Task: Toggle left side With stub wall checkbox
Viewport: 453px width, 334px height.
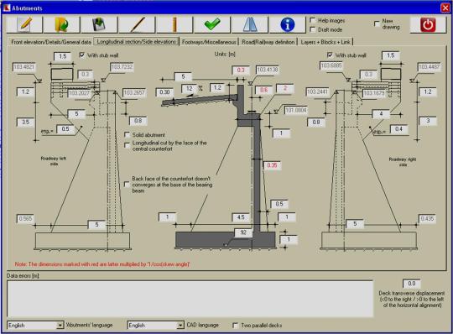Action: (81, 55)
